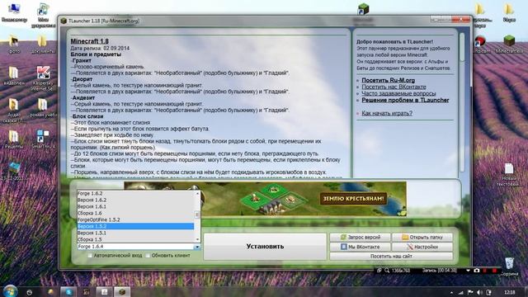This screenshot has width=528, height=297.
Task: Select the highlighted Версия 1.5.2 entry
Action: tap(135, 226)
